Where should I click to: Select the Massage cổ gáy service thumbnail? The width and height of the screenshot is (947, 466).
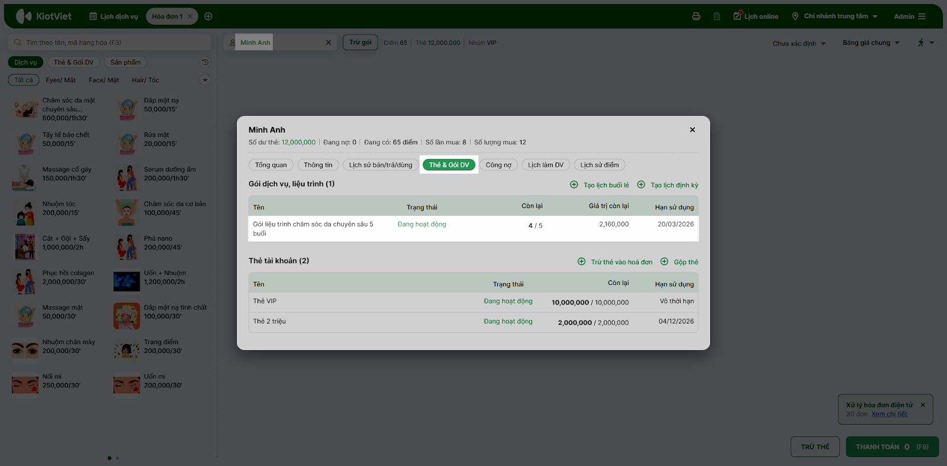tap(25, 178)
